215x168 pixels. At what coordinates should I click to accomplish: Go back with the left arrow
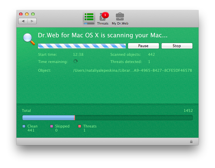coord(23,21)
